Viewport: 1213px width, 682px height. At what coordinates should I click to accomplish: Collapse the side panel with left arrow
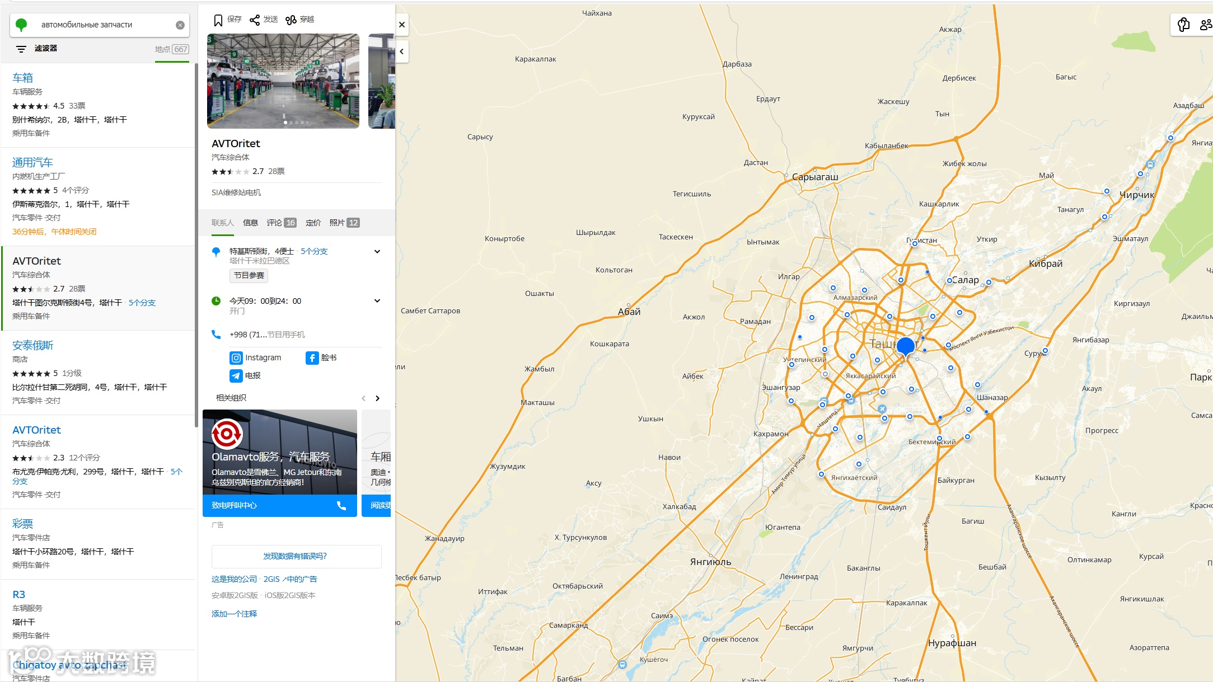pyautogui.click(x=401, y=51)
